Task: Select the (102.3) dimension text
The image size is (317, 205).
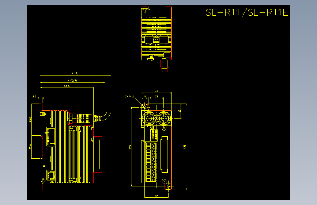Action: pyautogui.click(x=73, y=81)
